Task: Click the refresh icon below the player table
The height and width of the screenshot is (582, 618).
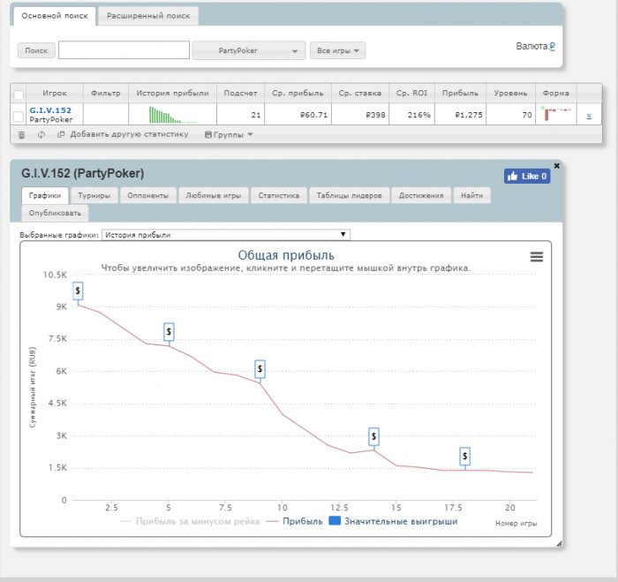Action: tap(41, 135)
